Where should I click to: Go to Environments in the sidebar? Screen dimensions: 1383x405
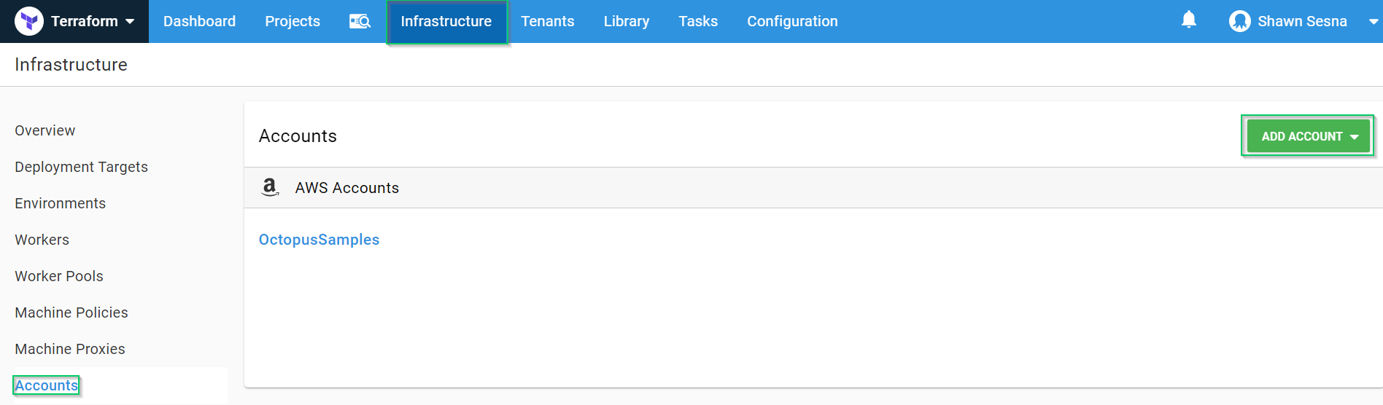pos(60,203)
